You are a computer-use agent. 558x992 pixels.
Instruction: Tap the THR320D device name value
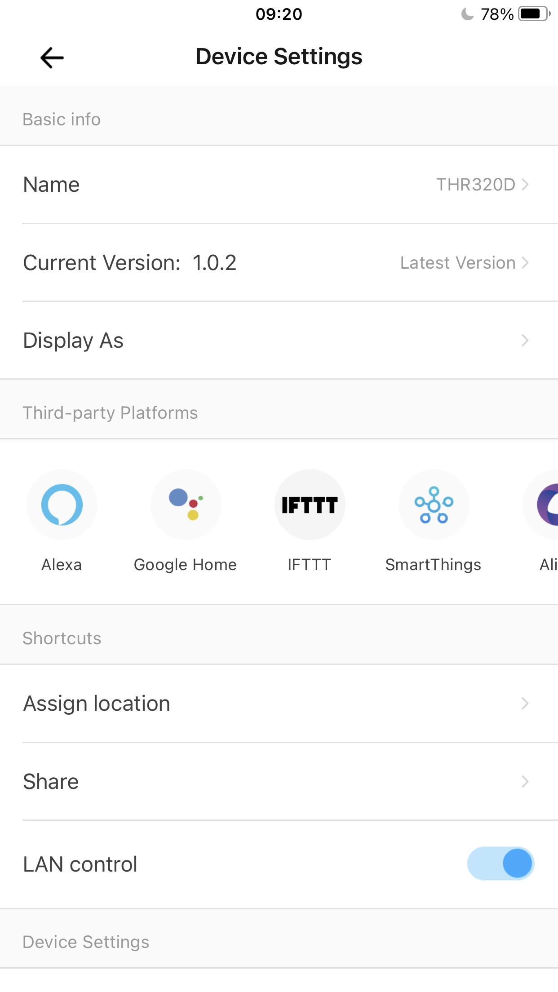476,185
